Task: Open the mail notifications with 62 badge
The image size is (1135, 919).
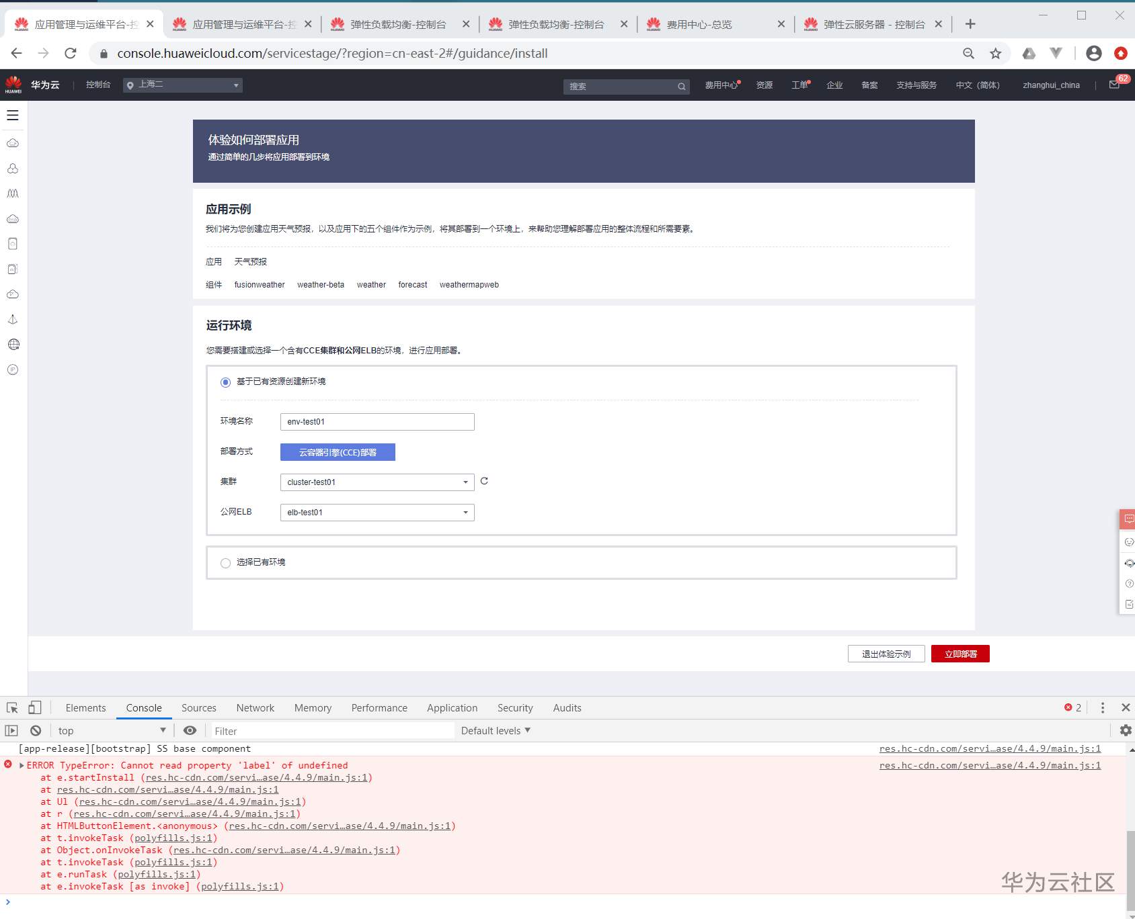Action: coord(1115,85)
